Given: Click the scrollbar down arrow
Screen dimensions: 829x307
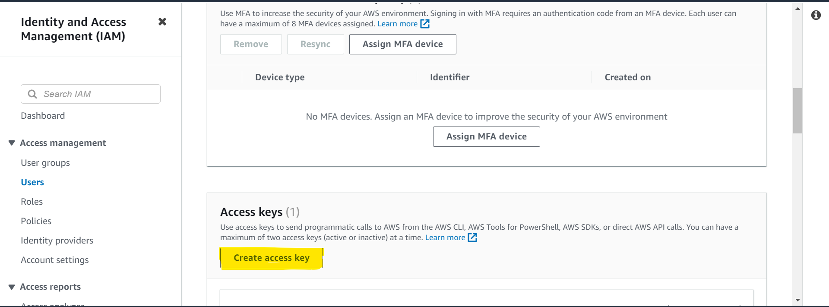Looking at the screenshot, I should (797, 300).
